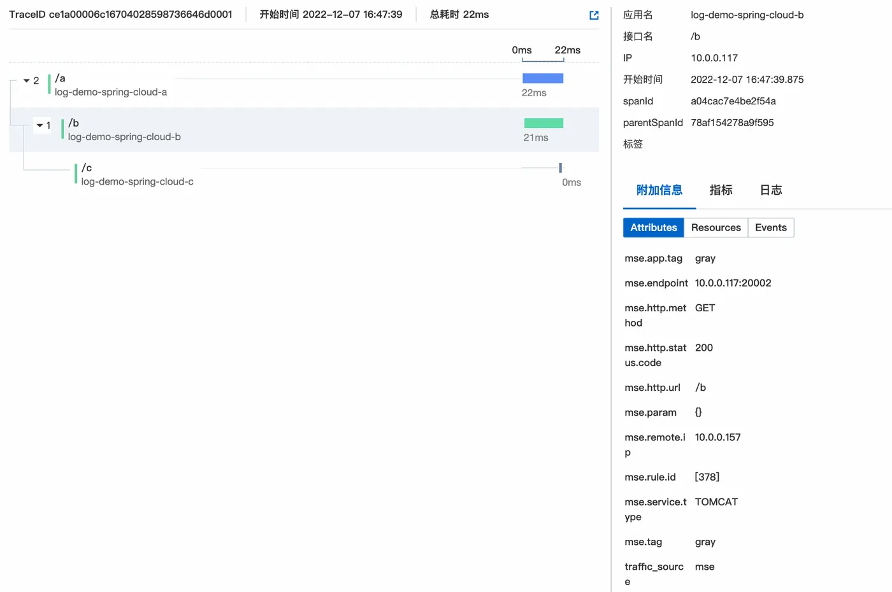Click the spanId value a04cac7e4be2f54a
The image size is (892, 592).
(x=733, y=101)
